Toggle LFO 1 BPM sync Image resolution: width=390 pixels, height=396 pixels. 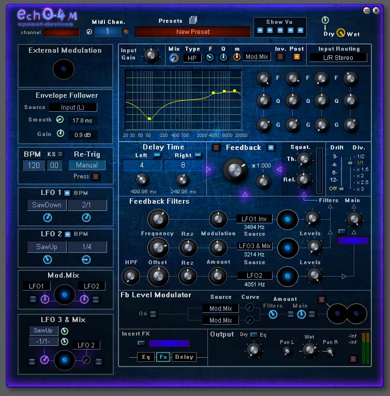point(67,193)
